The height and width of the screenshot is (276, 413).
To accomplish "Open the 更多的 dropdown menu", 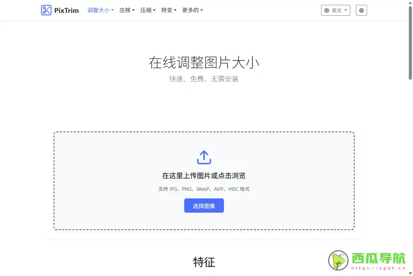I will point(193,10).
